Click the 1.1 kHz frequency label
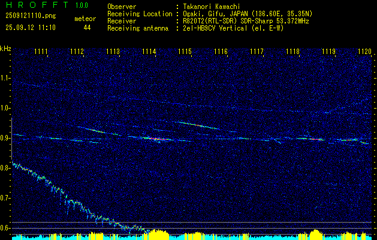This screenshot has height=240, width=377. [5, 78]
